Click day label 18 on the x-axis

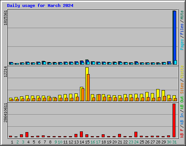click(x=104, y=142)
